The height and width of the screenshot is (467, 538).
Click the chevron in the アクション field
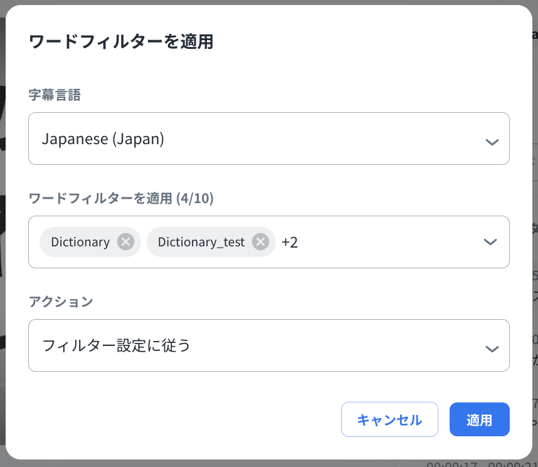(492, 349)
